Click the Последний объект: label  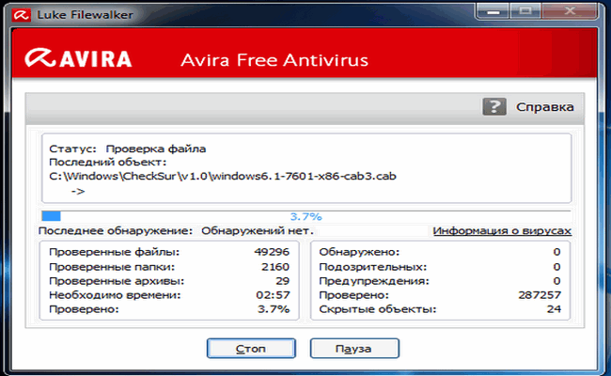107,162
